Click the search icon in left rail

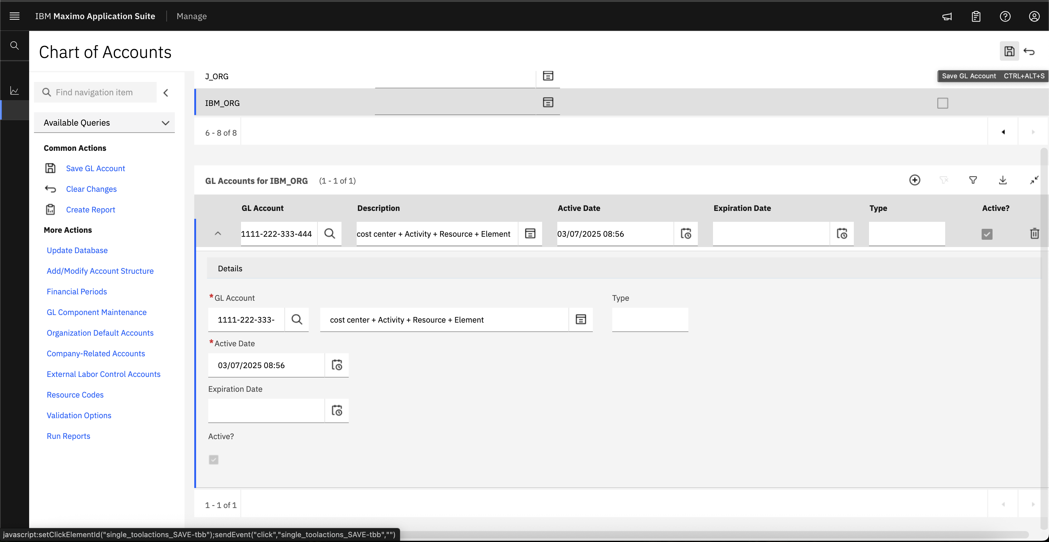[14, 45]
